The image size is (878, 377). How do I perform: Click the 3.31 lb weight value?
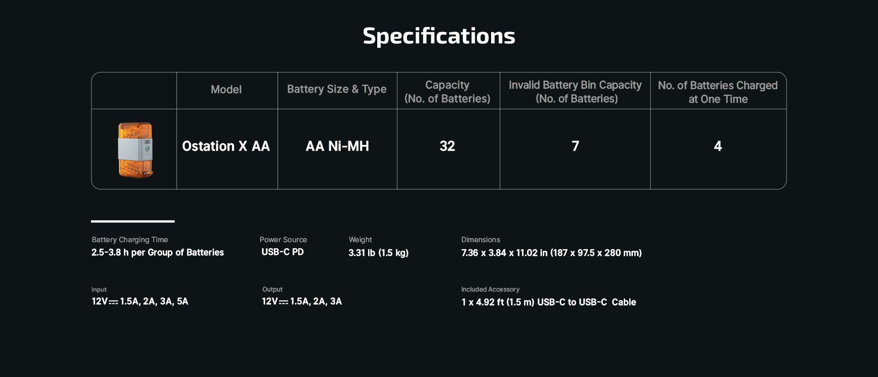(x=378, y=253)
